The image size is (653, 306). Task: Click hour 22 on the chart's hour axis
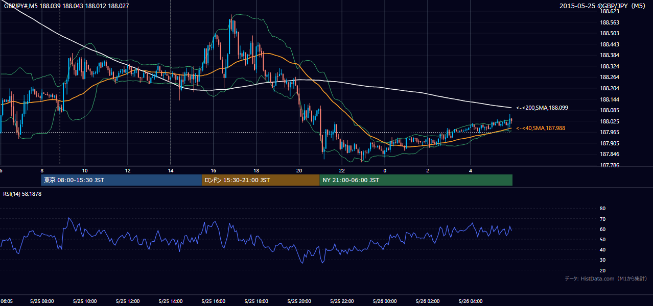(342, 170)
